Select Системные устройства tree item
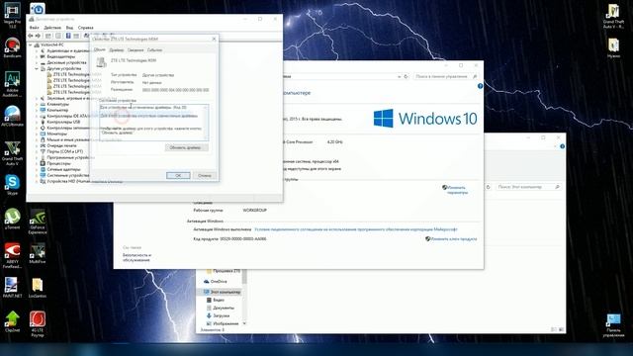Image resolution: width=633 pixels, height=356 pixels. pyautogui.click(x=64, y=176)
